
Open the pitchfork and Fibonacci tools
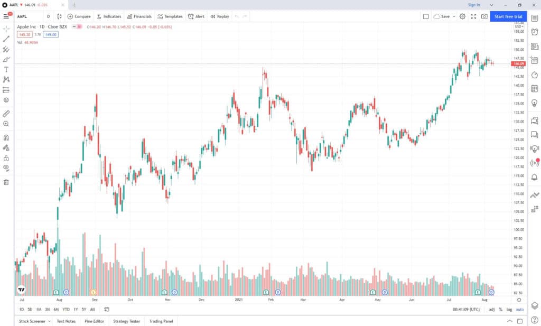click(6, 49)
